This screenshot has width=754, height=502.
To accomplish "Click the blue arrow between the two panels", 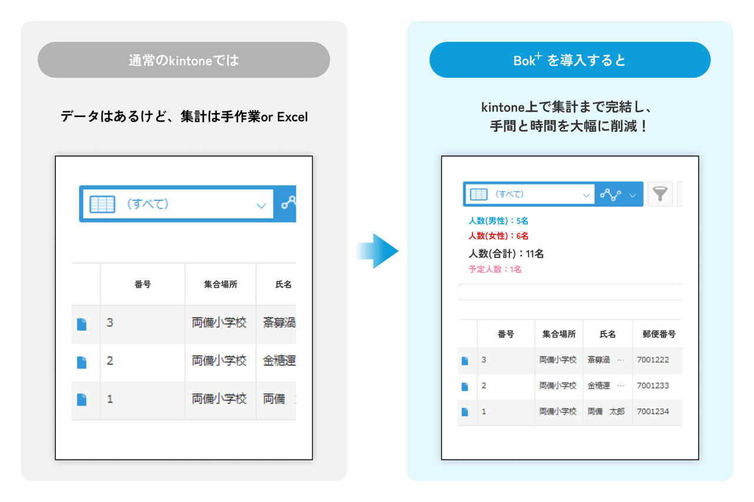I will click(x=378, y=251).
